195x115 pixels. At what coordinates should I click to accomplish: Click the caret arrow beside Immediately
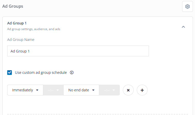[37, 90]
